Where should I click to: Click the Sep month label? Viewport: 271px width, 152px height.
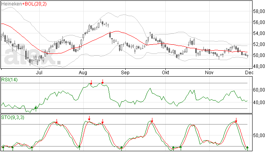tap(125, 72)
